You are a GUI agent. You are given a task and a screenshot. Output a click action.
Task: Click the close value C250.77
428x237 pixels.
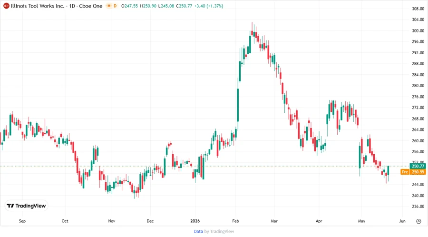tap(184, 6)
